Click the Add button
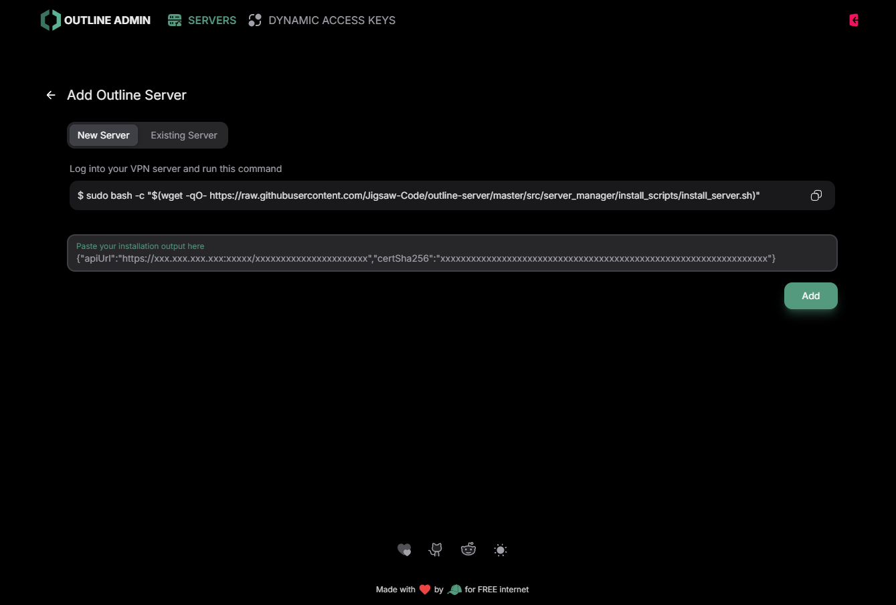The image size is (896, 605). pos(811,296)
